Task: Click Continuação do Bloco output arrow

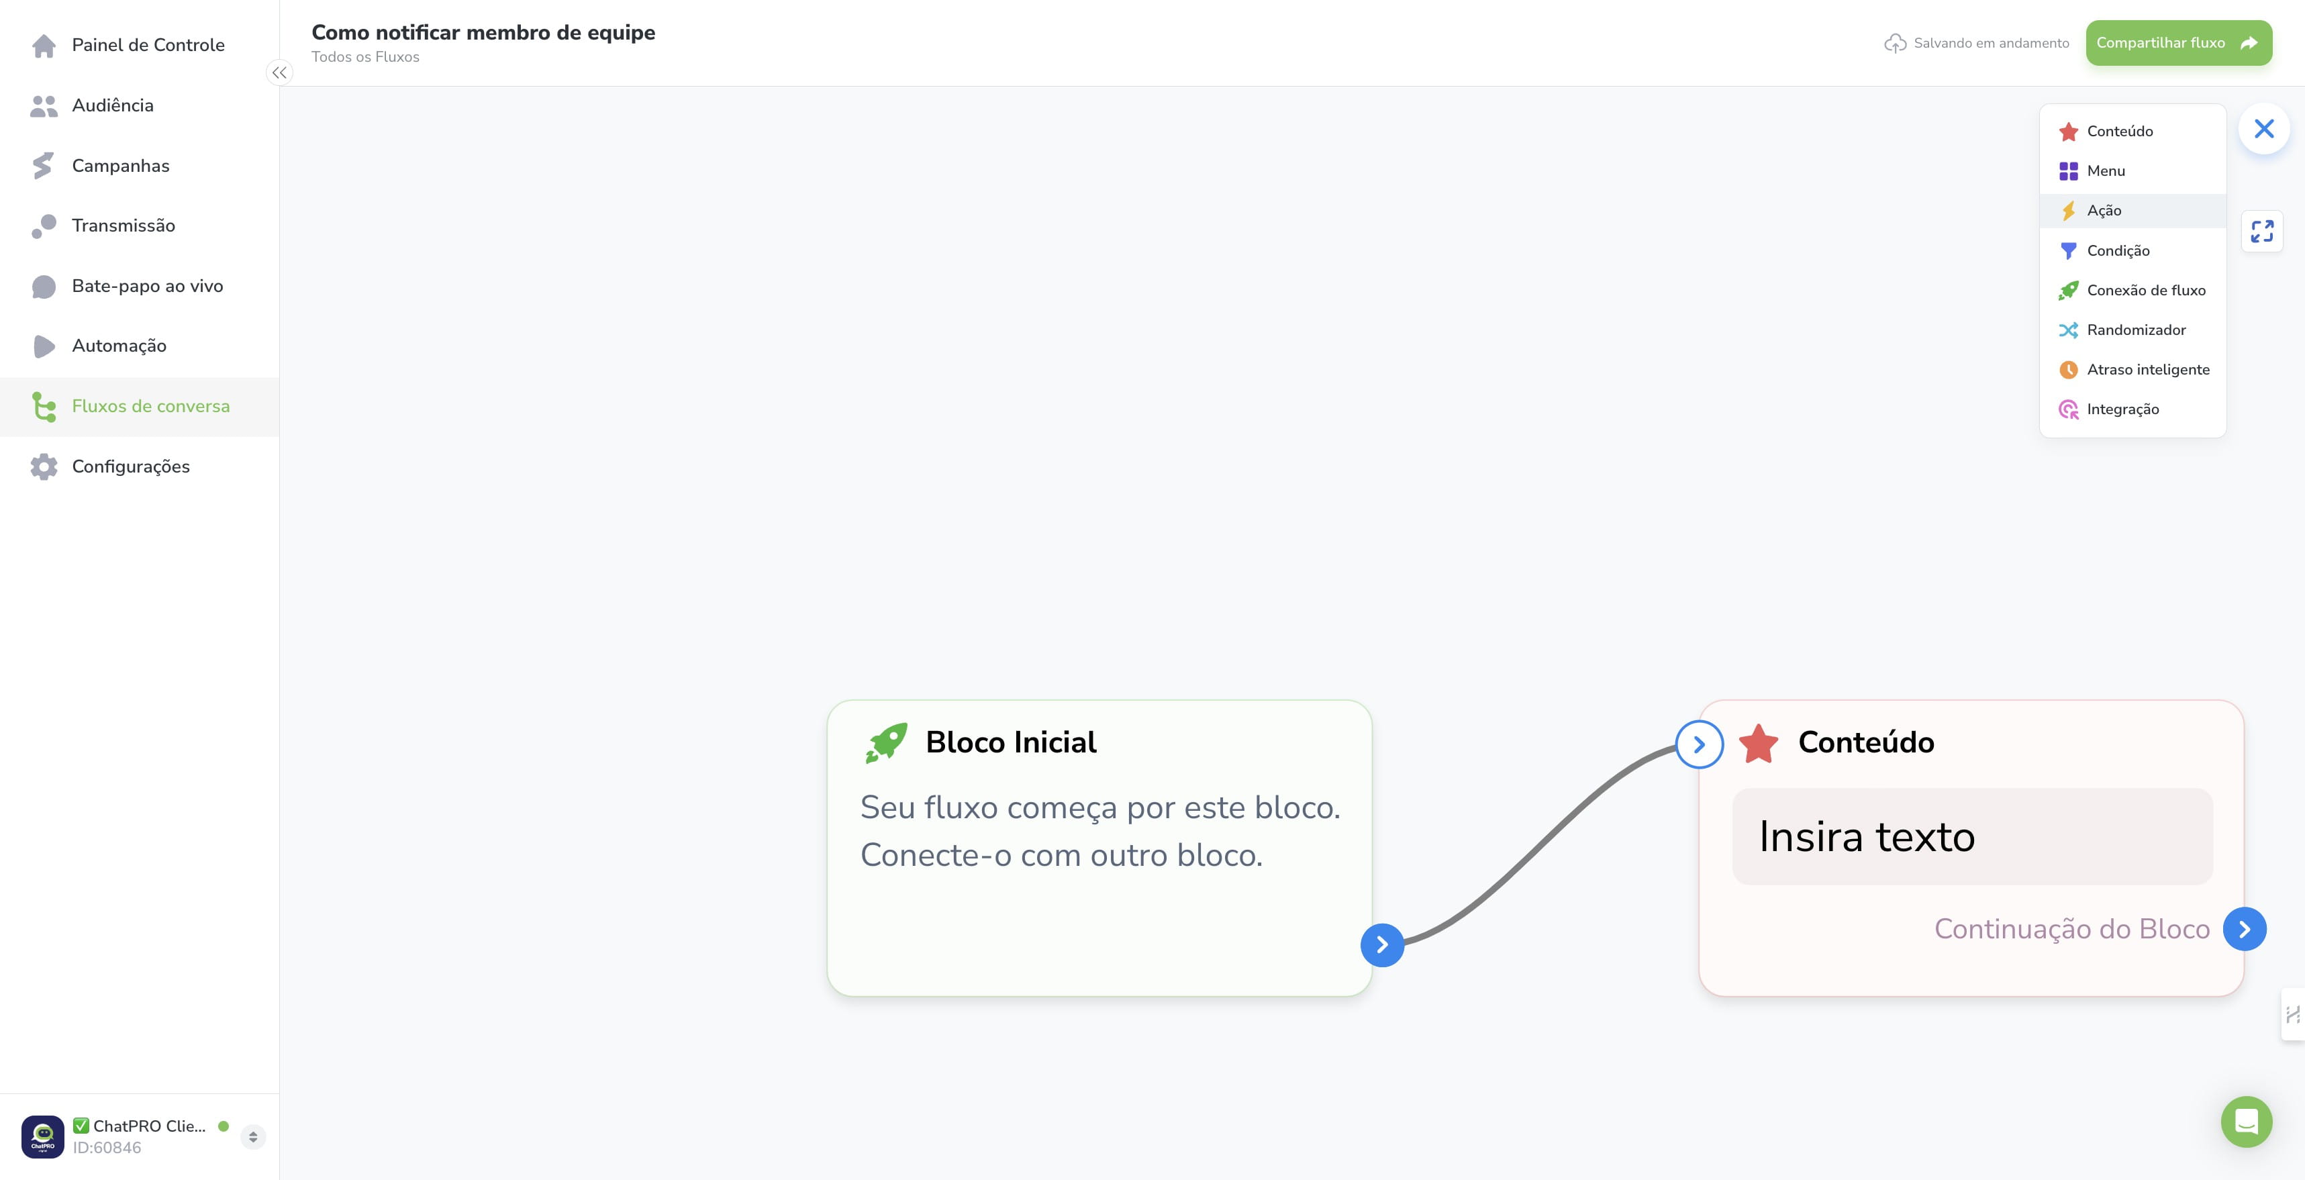Action: point(2245,930)
